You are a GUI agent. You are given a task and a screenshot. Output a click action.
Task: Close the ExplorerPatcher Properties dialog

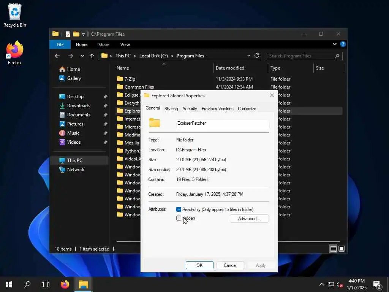[x=272, y=95]
